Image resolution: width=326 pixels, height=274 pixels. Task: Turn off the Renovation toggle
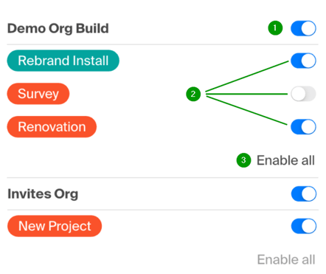[303, 127]
